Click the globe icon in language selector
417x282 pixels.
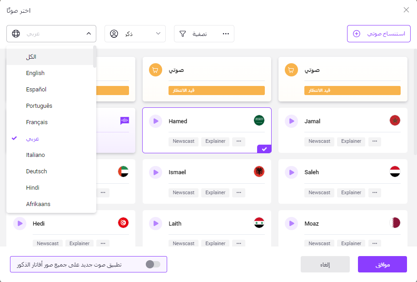click(16, 34)
